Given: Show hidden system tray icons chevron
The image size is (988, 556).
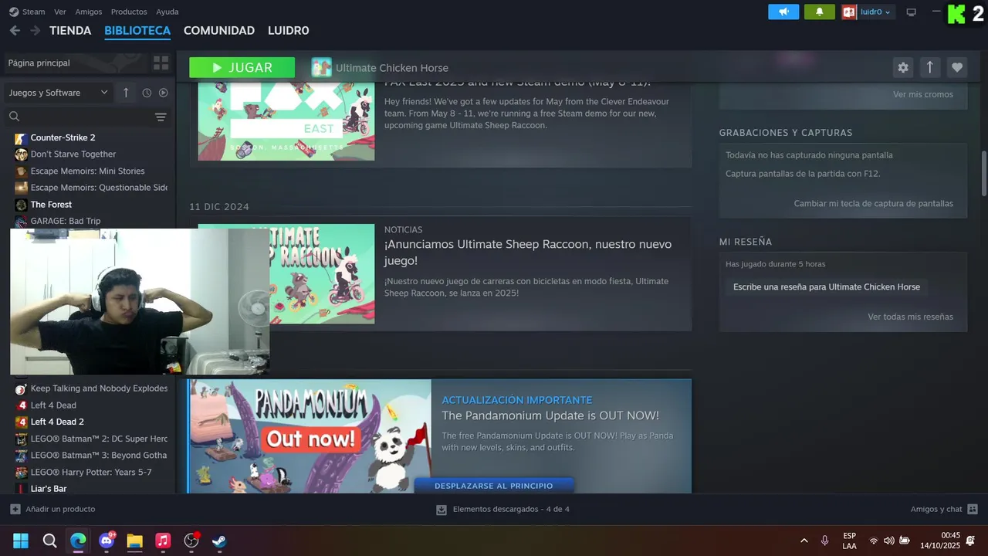Looking at the screenshot, I should (804, 541).
